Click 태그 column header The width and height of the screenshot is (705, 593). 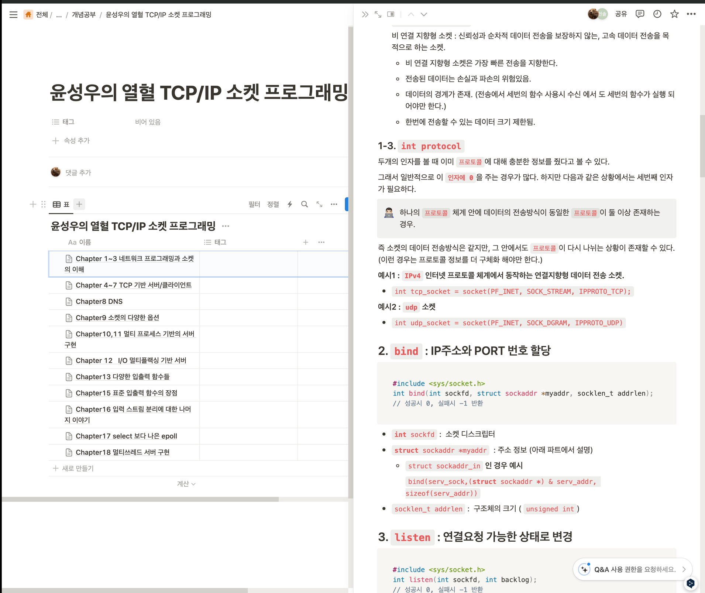click(215, 242)
